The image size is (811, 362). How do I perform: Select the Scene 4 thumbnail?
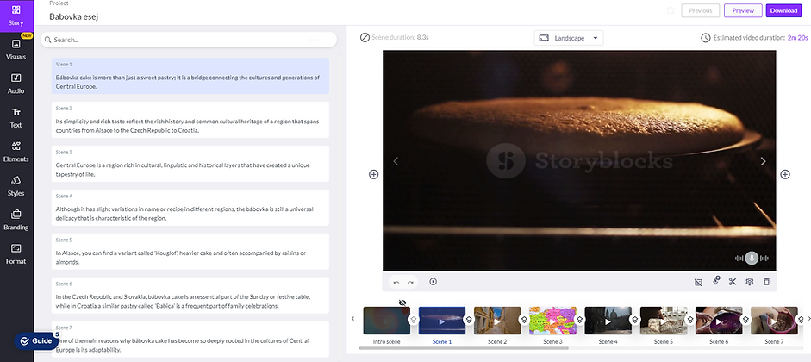608,321
